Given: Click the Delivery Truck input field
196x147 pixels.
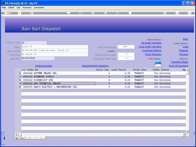Looking at the screenshot, I should [34, 43].
